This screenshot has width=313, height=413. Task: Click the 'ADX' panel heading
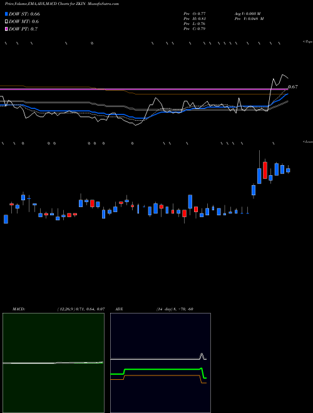(x=119, y=308)
